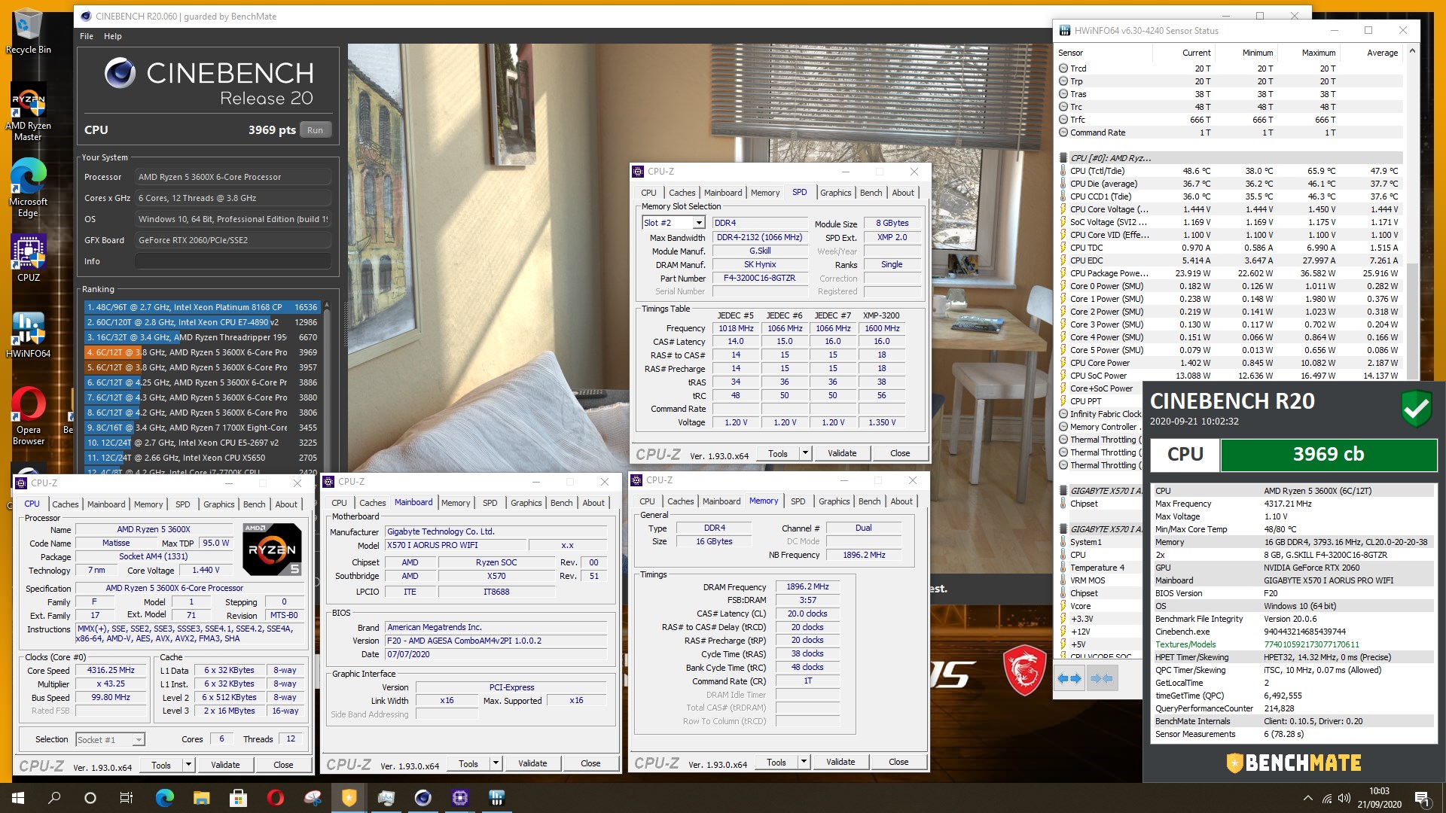Click the Average column header in HWiNFO

(1372, 53)
